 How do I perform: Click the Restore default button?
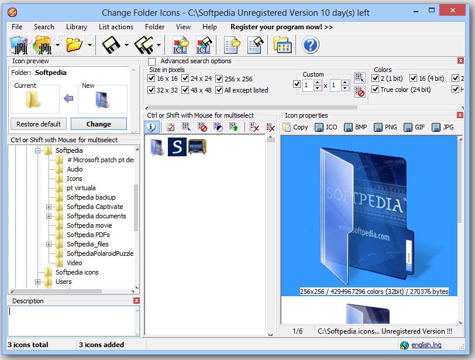[39, 124]
